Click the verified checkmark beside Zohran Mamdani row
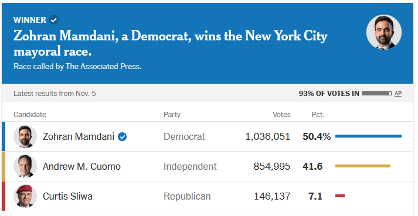The image size is (418, 216). (x=123, y=136)
